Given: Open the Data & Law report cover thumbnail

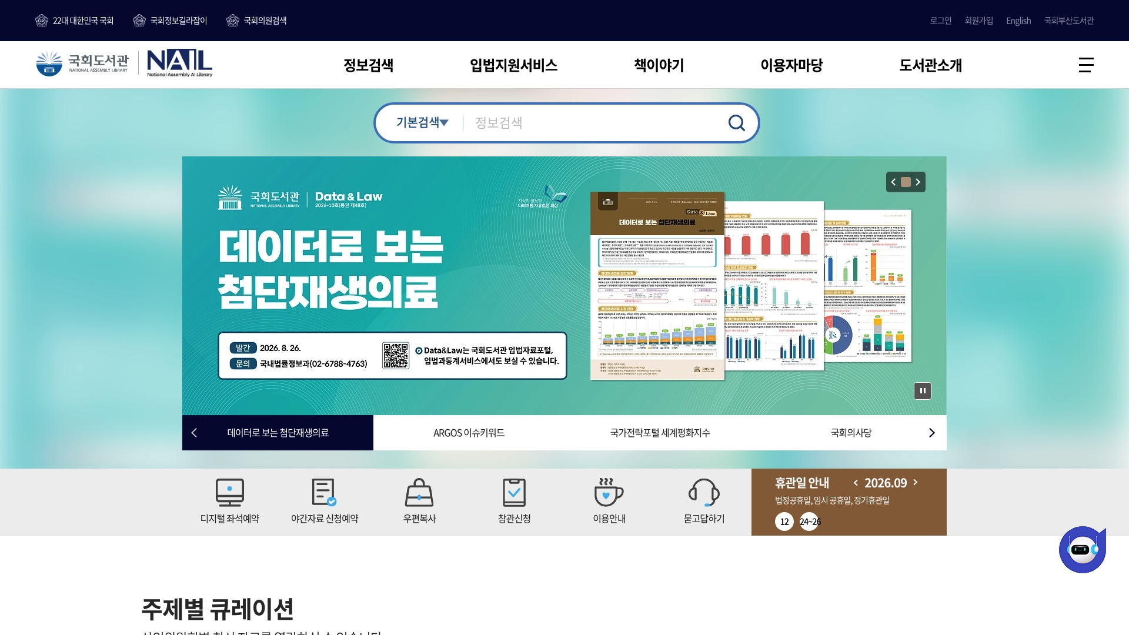Looking at the screenshot, I should [x=657, y=286].
